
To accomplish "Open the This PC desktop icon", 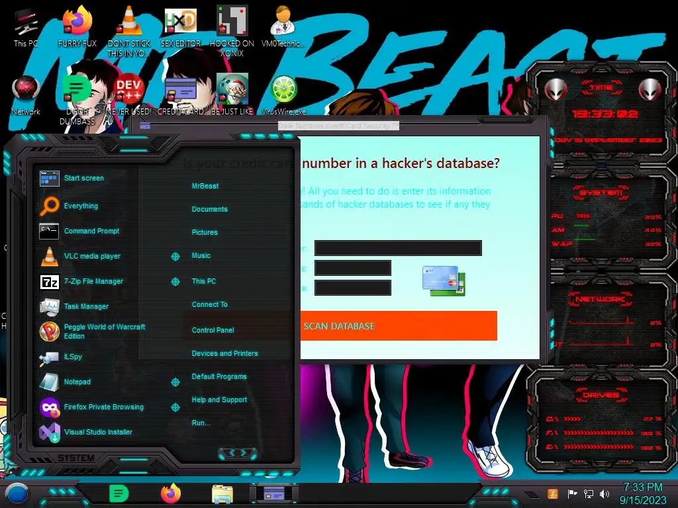I will [26, 28].
